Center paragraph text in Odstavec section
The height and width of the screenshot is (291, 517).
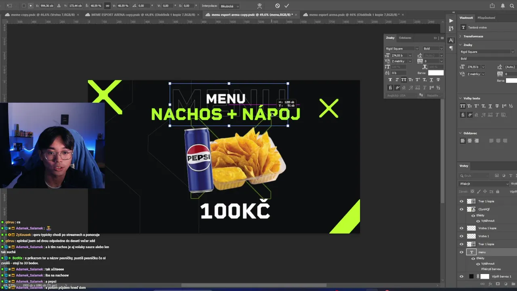click(470, 141)
